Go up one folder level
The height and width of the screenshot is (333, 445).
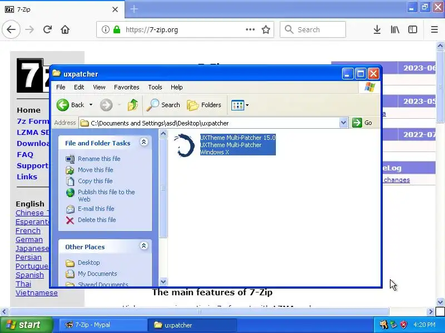pyautogui.click(x=132, y=105)
